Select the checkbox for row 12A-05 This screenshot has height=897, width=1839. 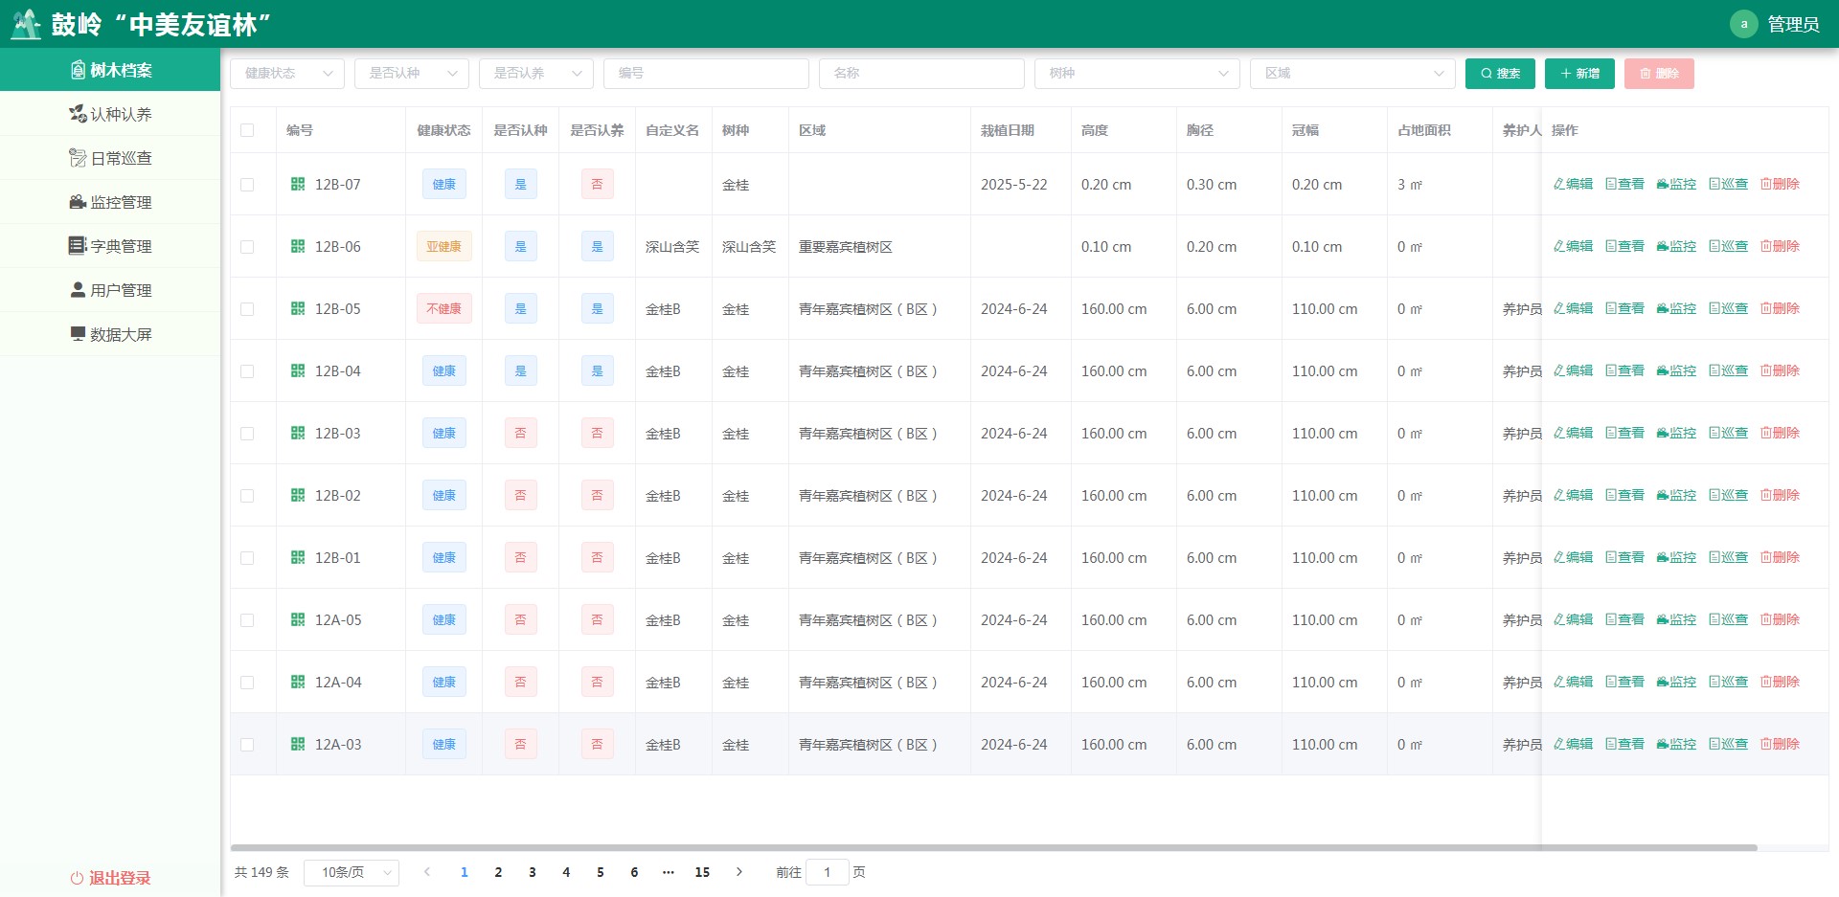coord(247,620)
